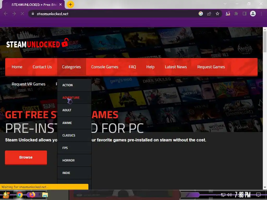Expand the Categories menu
267x200 pixels.
coord(71,67)
